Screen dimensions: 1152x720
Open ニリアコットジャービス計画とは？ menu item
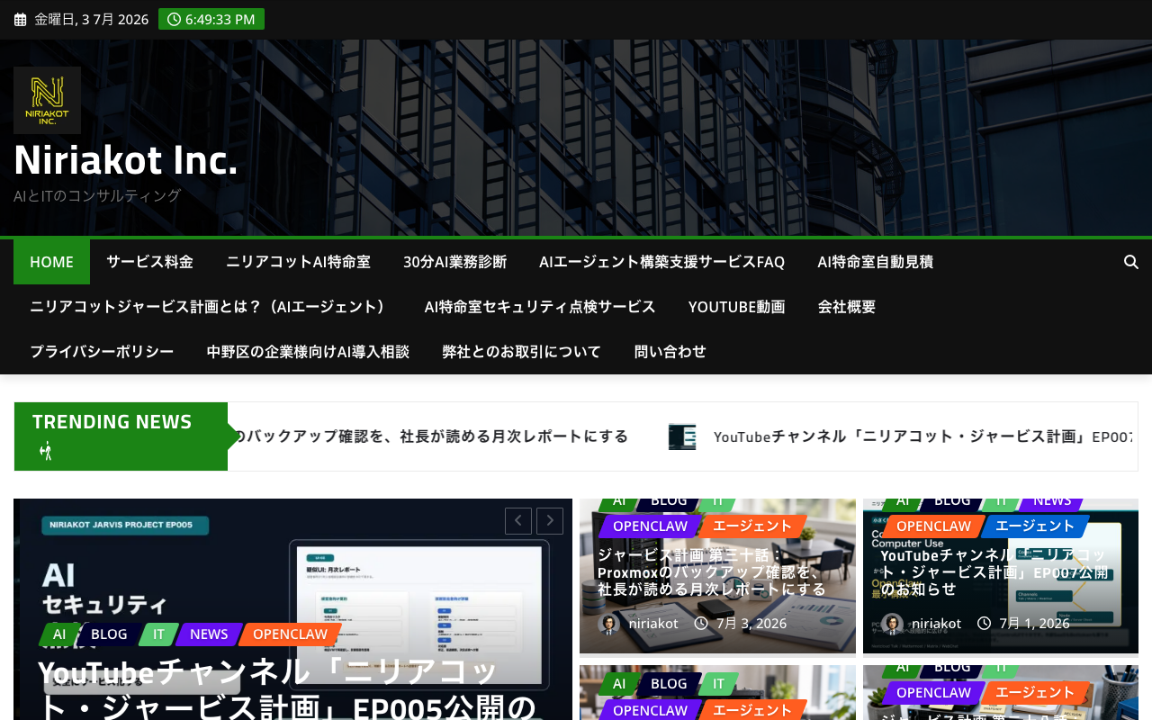coord(211,307)
